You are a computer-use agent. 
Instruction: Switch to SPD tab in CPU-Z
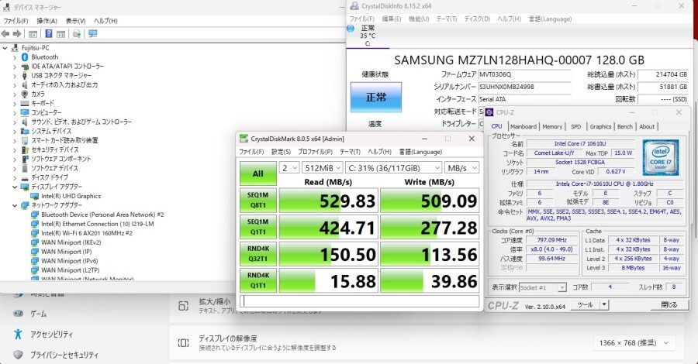(x=576, y=127)
